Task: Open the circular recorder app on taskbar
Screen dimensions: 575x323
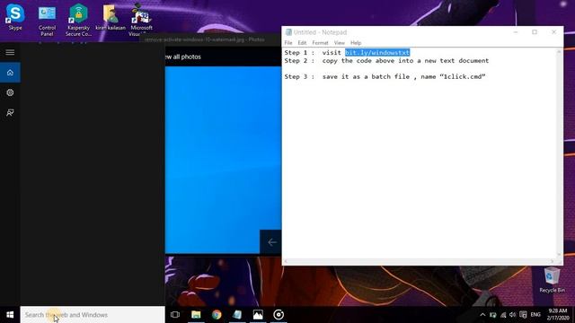Action: 279,315
